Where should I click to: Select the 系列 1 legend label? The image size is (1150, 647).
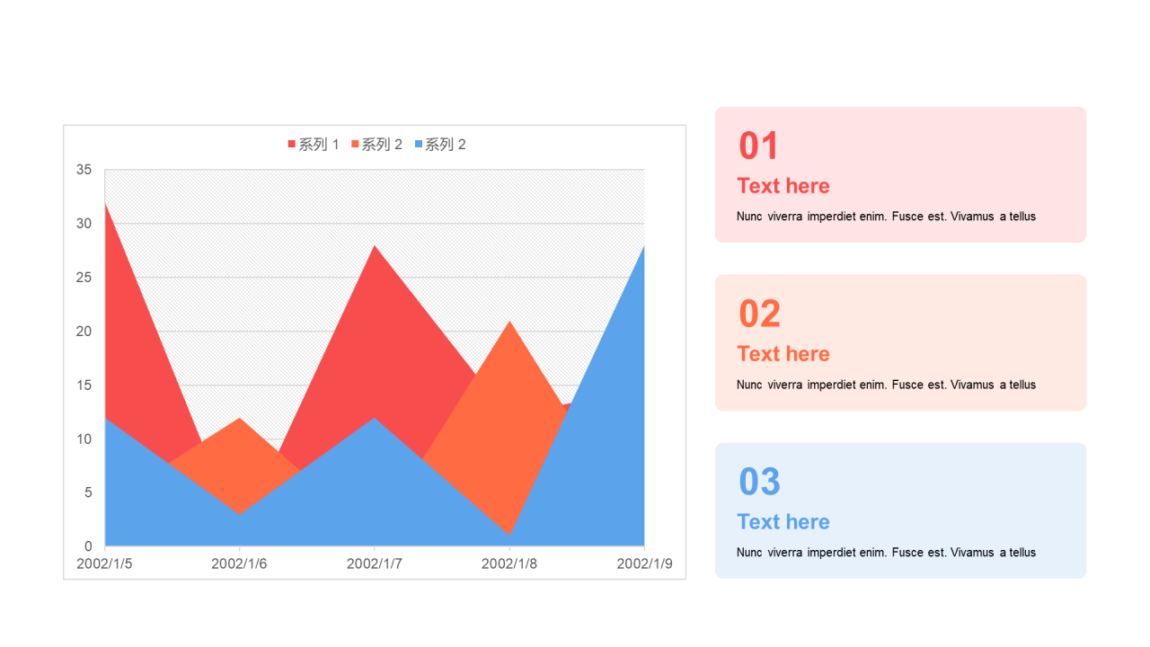319,145
